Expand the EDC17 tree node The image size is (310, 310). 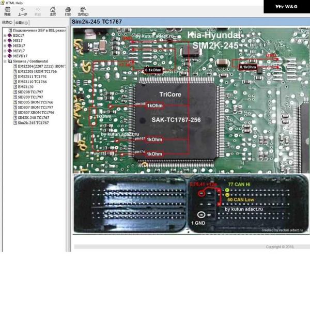click(5, 35)
